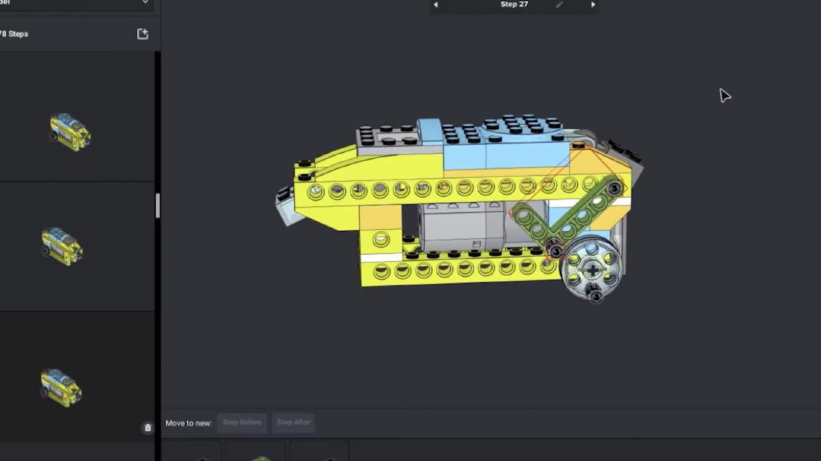The image size is (821, 461).
Task: Click the Step 27 title label
Action: [514, 4]
